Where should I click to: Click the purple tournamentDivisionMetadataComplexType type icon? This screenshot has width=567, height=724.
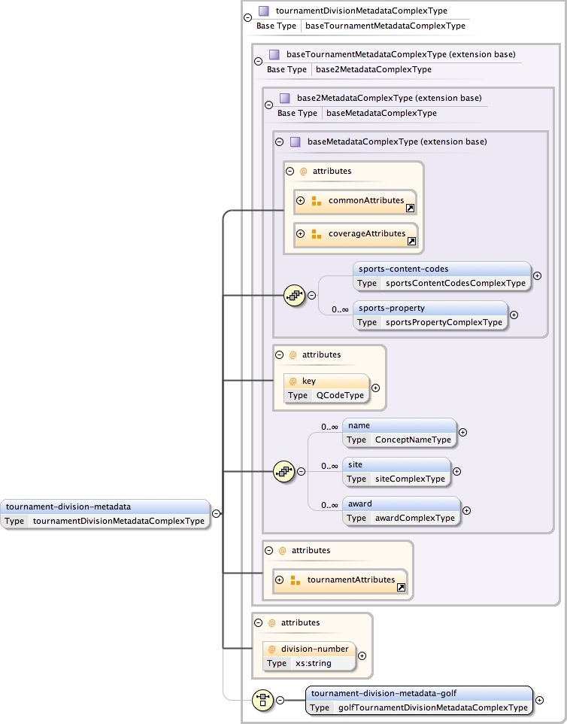click(x=263, y=11)
